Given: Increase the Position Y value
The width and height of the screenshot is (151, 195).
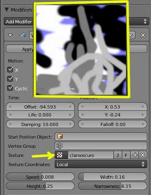Looking at the screenshot, I should coord(143,115).
